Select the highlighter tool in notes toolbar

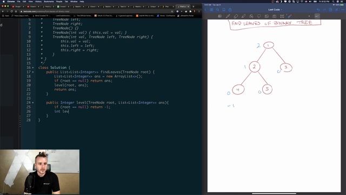coord(243,16)
